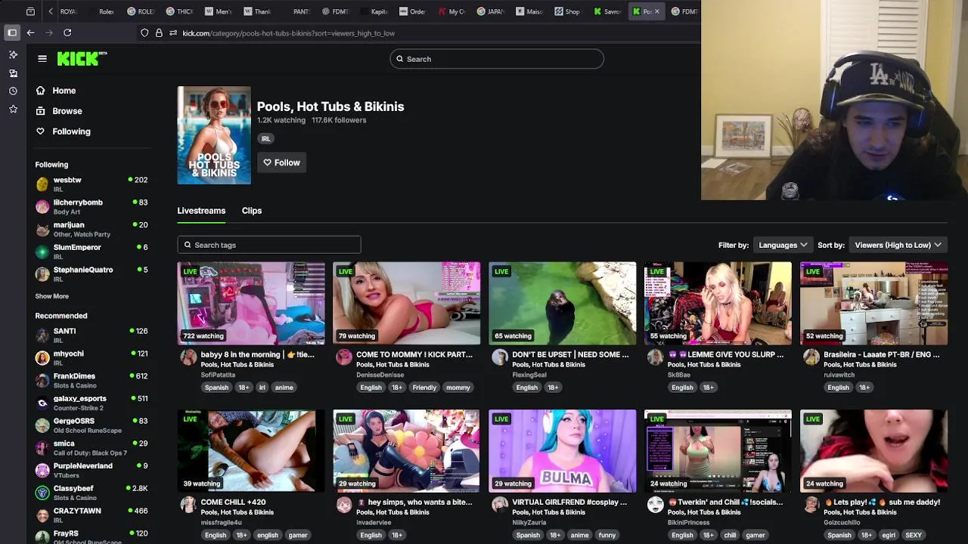Reload the page with refresh icon
Viewport: 968px width, 544px height.
pos(67,32)
